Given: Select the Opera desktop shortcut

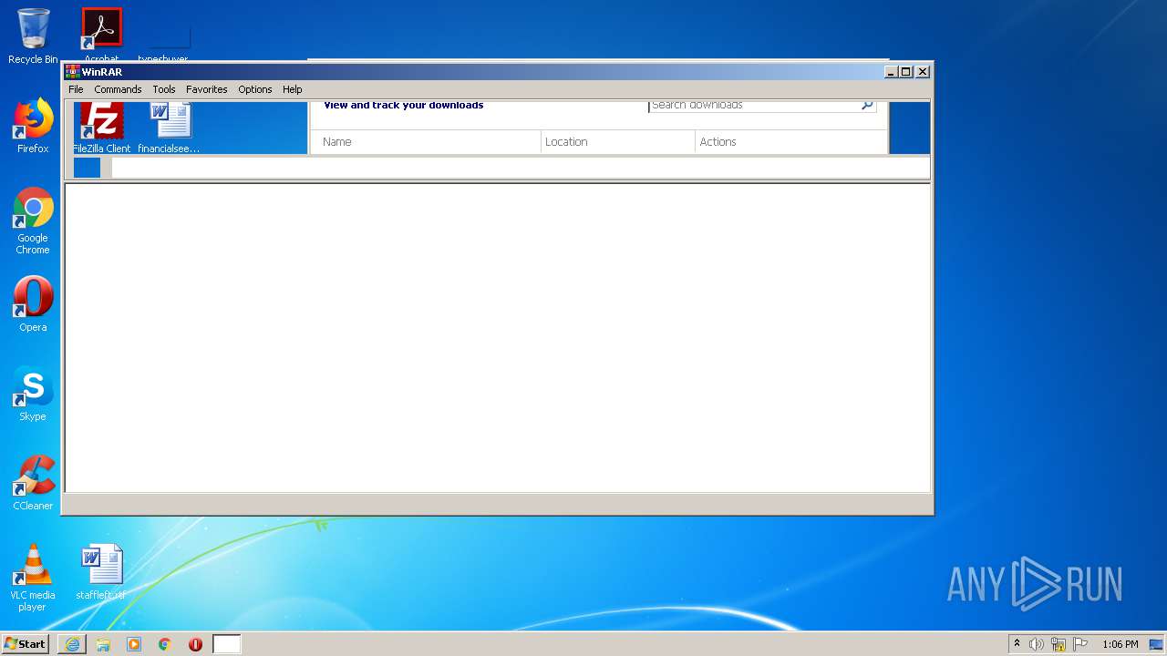Looking at the screenshot, I should (x=33, y=304).
